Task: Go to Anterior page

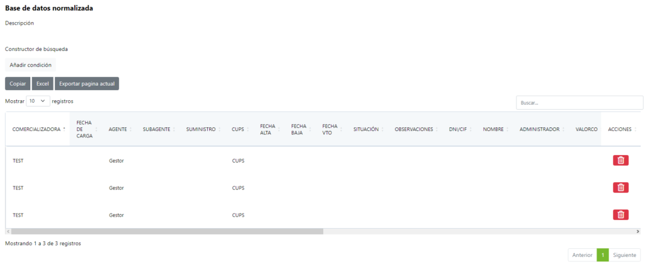Action: [x=582, y=255]
